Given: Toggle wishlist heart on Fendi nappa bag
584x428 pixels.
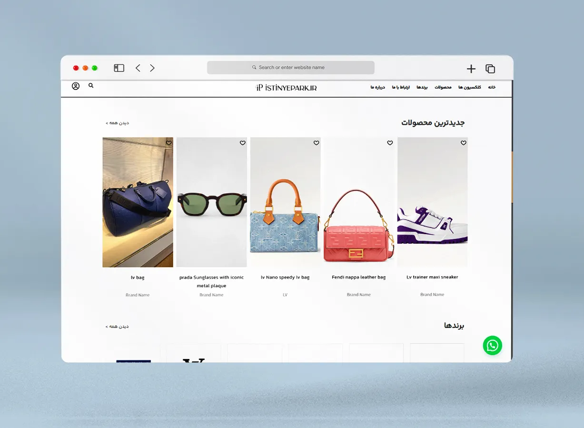Looking at the screenshot, I should pyautogui.click(x=390, y=143).
